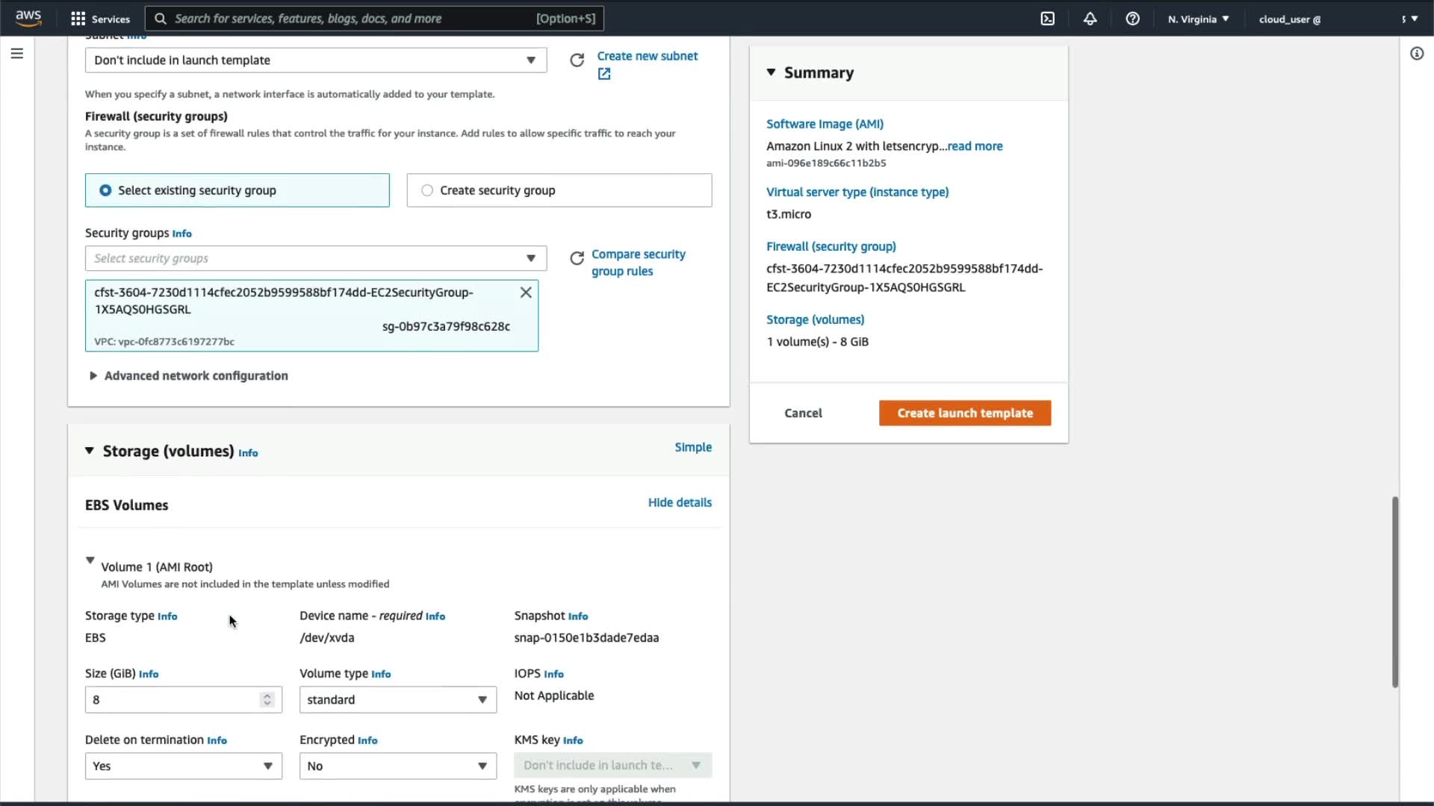Click the Create new subnet link
This screenshot has height=806, width=1434.
tap(647, 56)
